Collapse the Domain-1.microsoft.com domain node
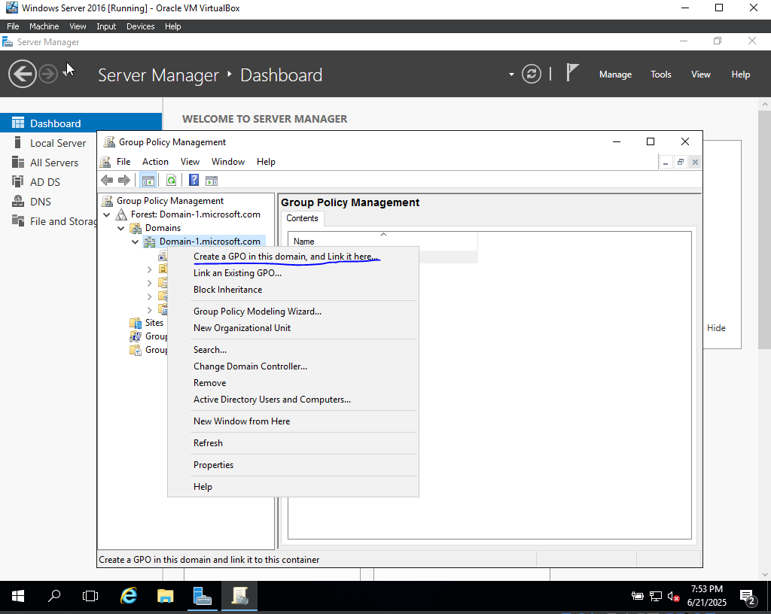This screenshot has width=771, height=614. [136, 242]
